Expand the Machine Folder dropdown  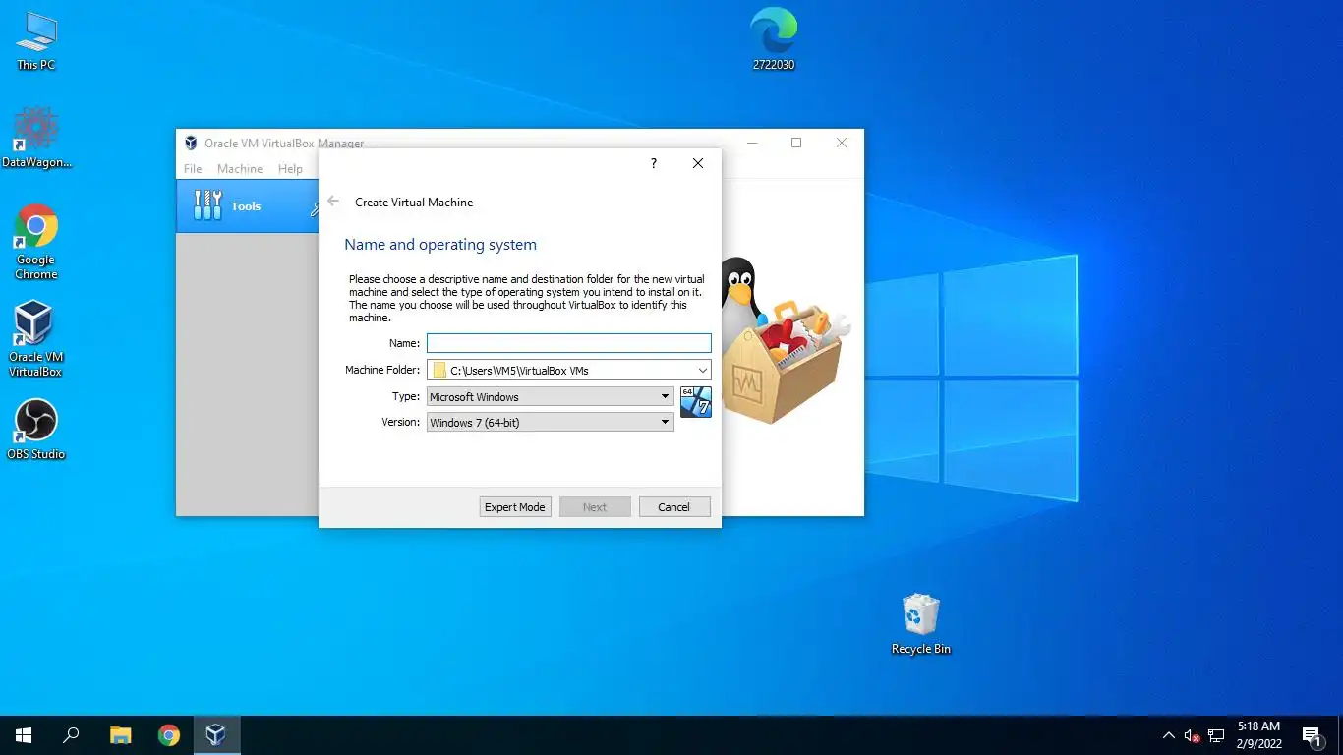703,371
